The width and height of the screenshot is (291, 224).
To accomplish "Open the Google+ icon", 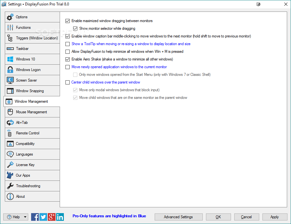I will 52,217.
